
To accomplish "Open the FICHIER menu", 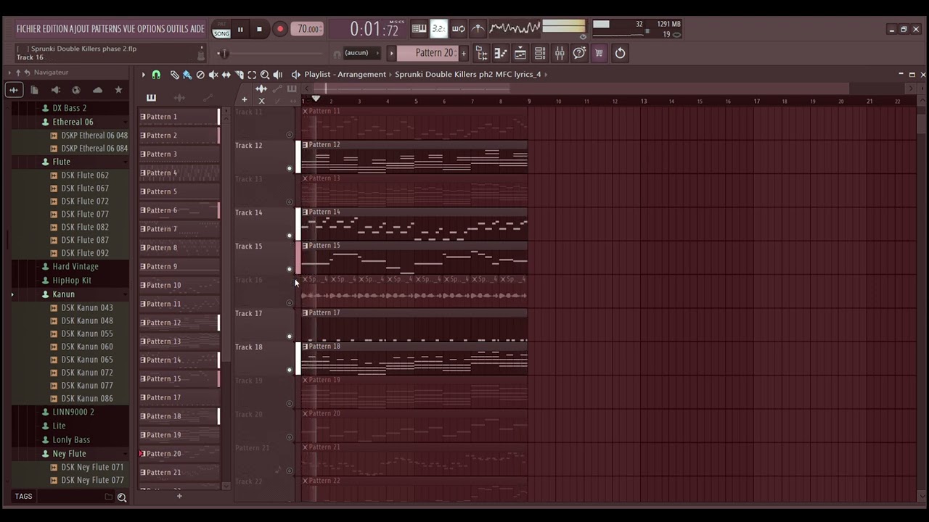I will click(28, 29).
